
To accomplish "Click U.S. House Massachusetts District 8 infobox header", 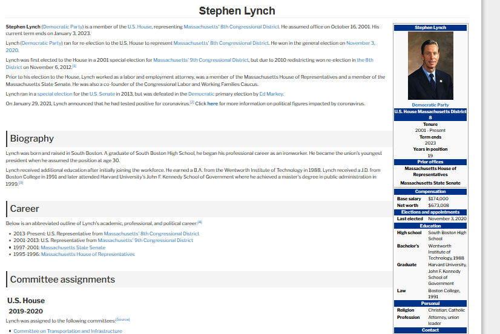I will 430,115.
